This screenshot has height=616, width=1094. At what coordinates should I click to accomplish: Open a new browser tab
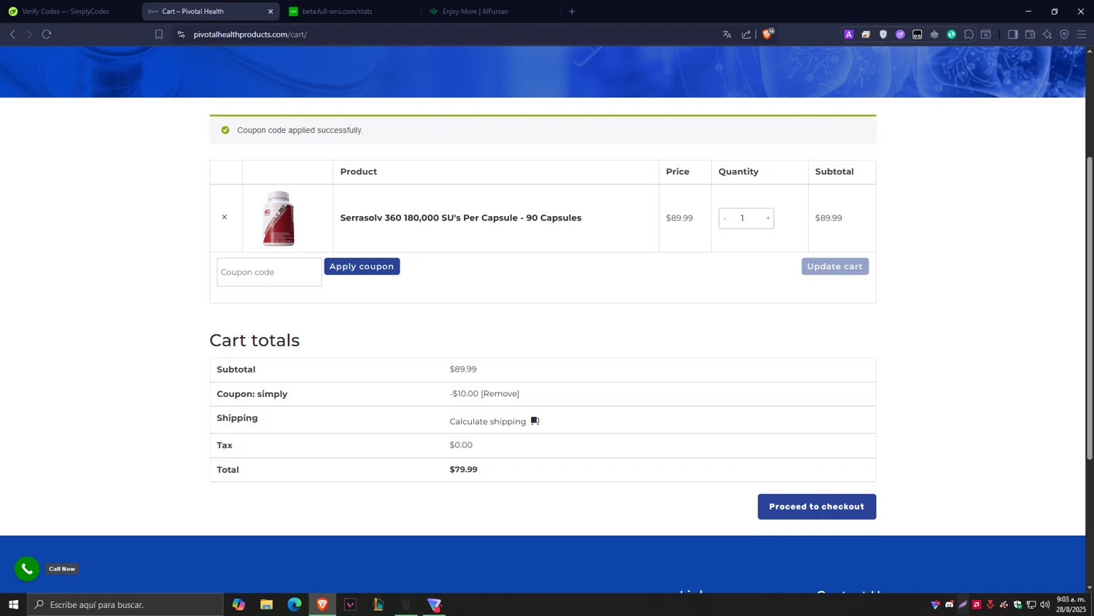tap(572, 12)
